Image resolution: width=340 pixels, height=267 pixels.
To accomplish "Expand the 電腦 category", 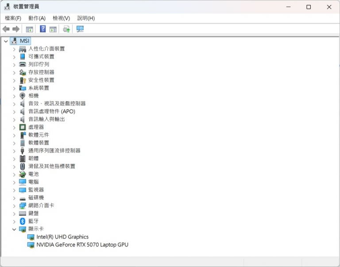I will 14,182.
